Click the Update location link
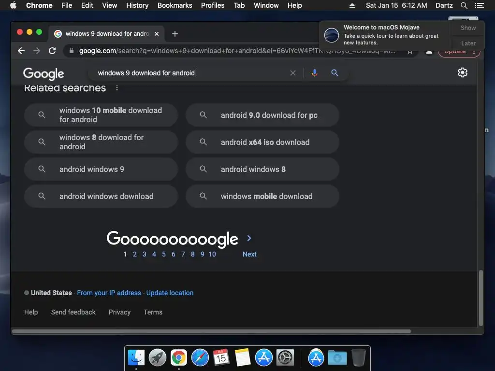Image resolution: width=495 pixels, height=371 pixels. [x=170, y=293]
